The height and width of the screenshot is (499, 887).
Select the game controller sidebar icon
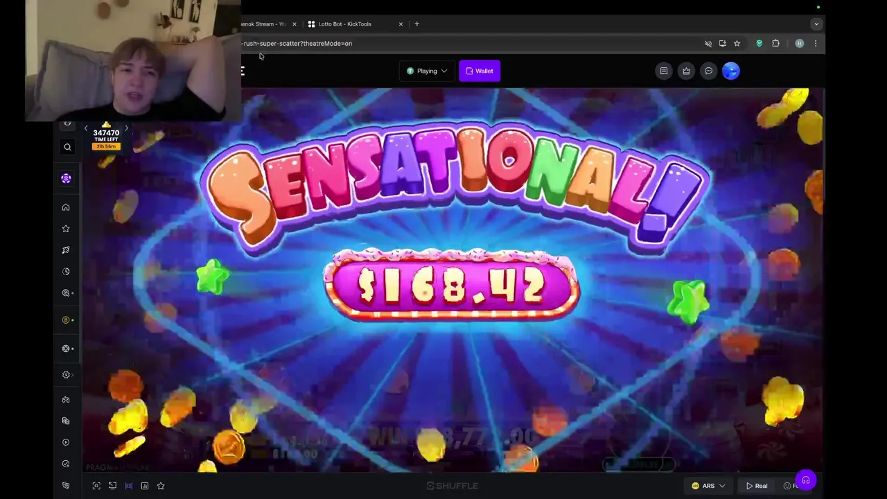click(x=66, y=400)
